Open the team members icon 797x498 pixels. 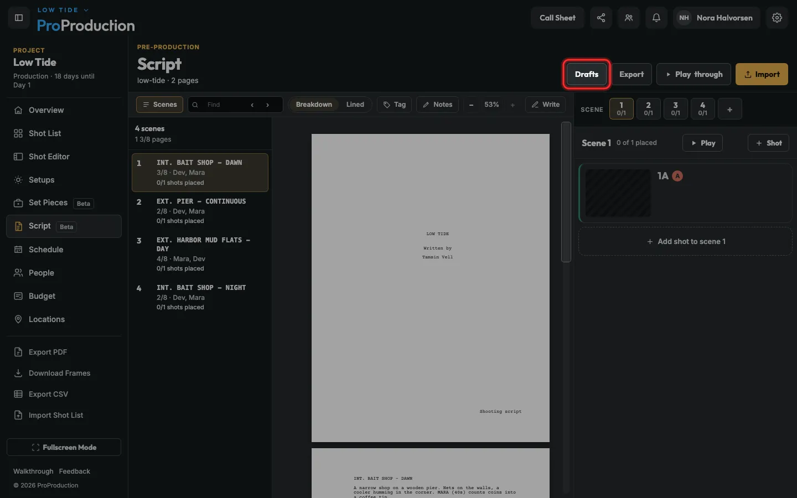[x=629, y=18]
